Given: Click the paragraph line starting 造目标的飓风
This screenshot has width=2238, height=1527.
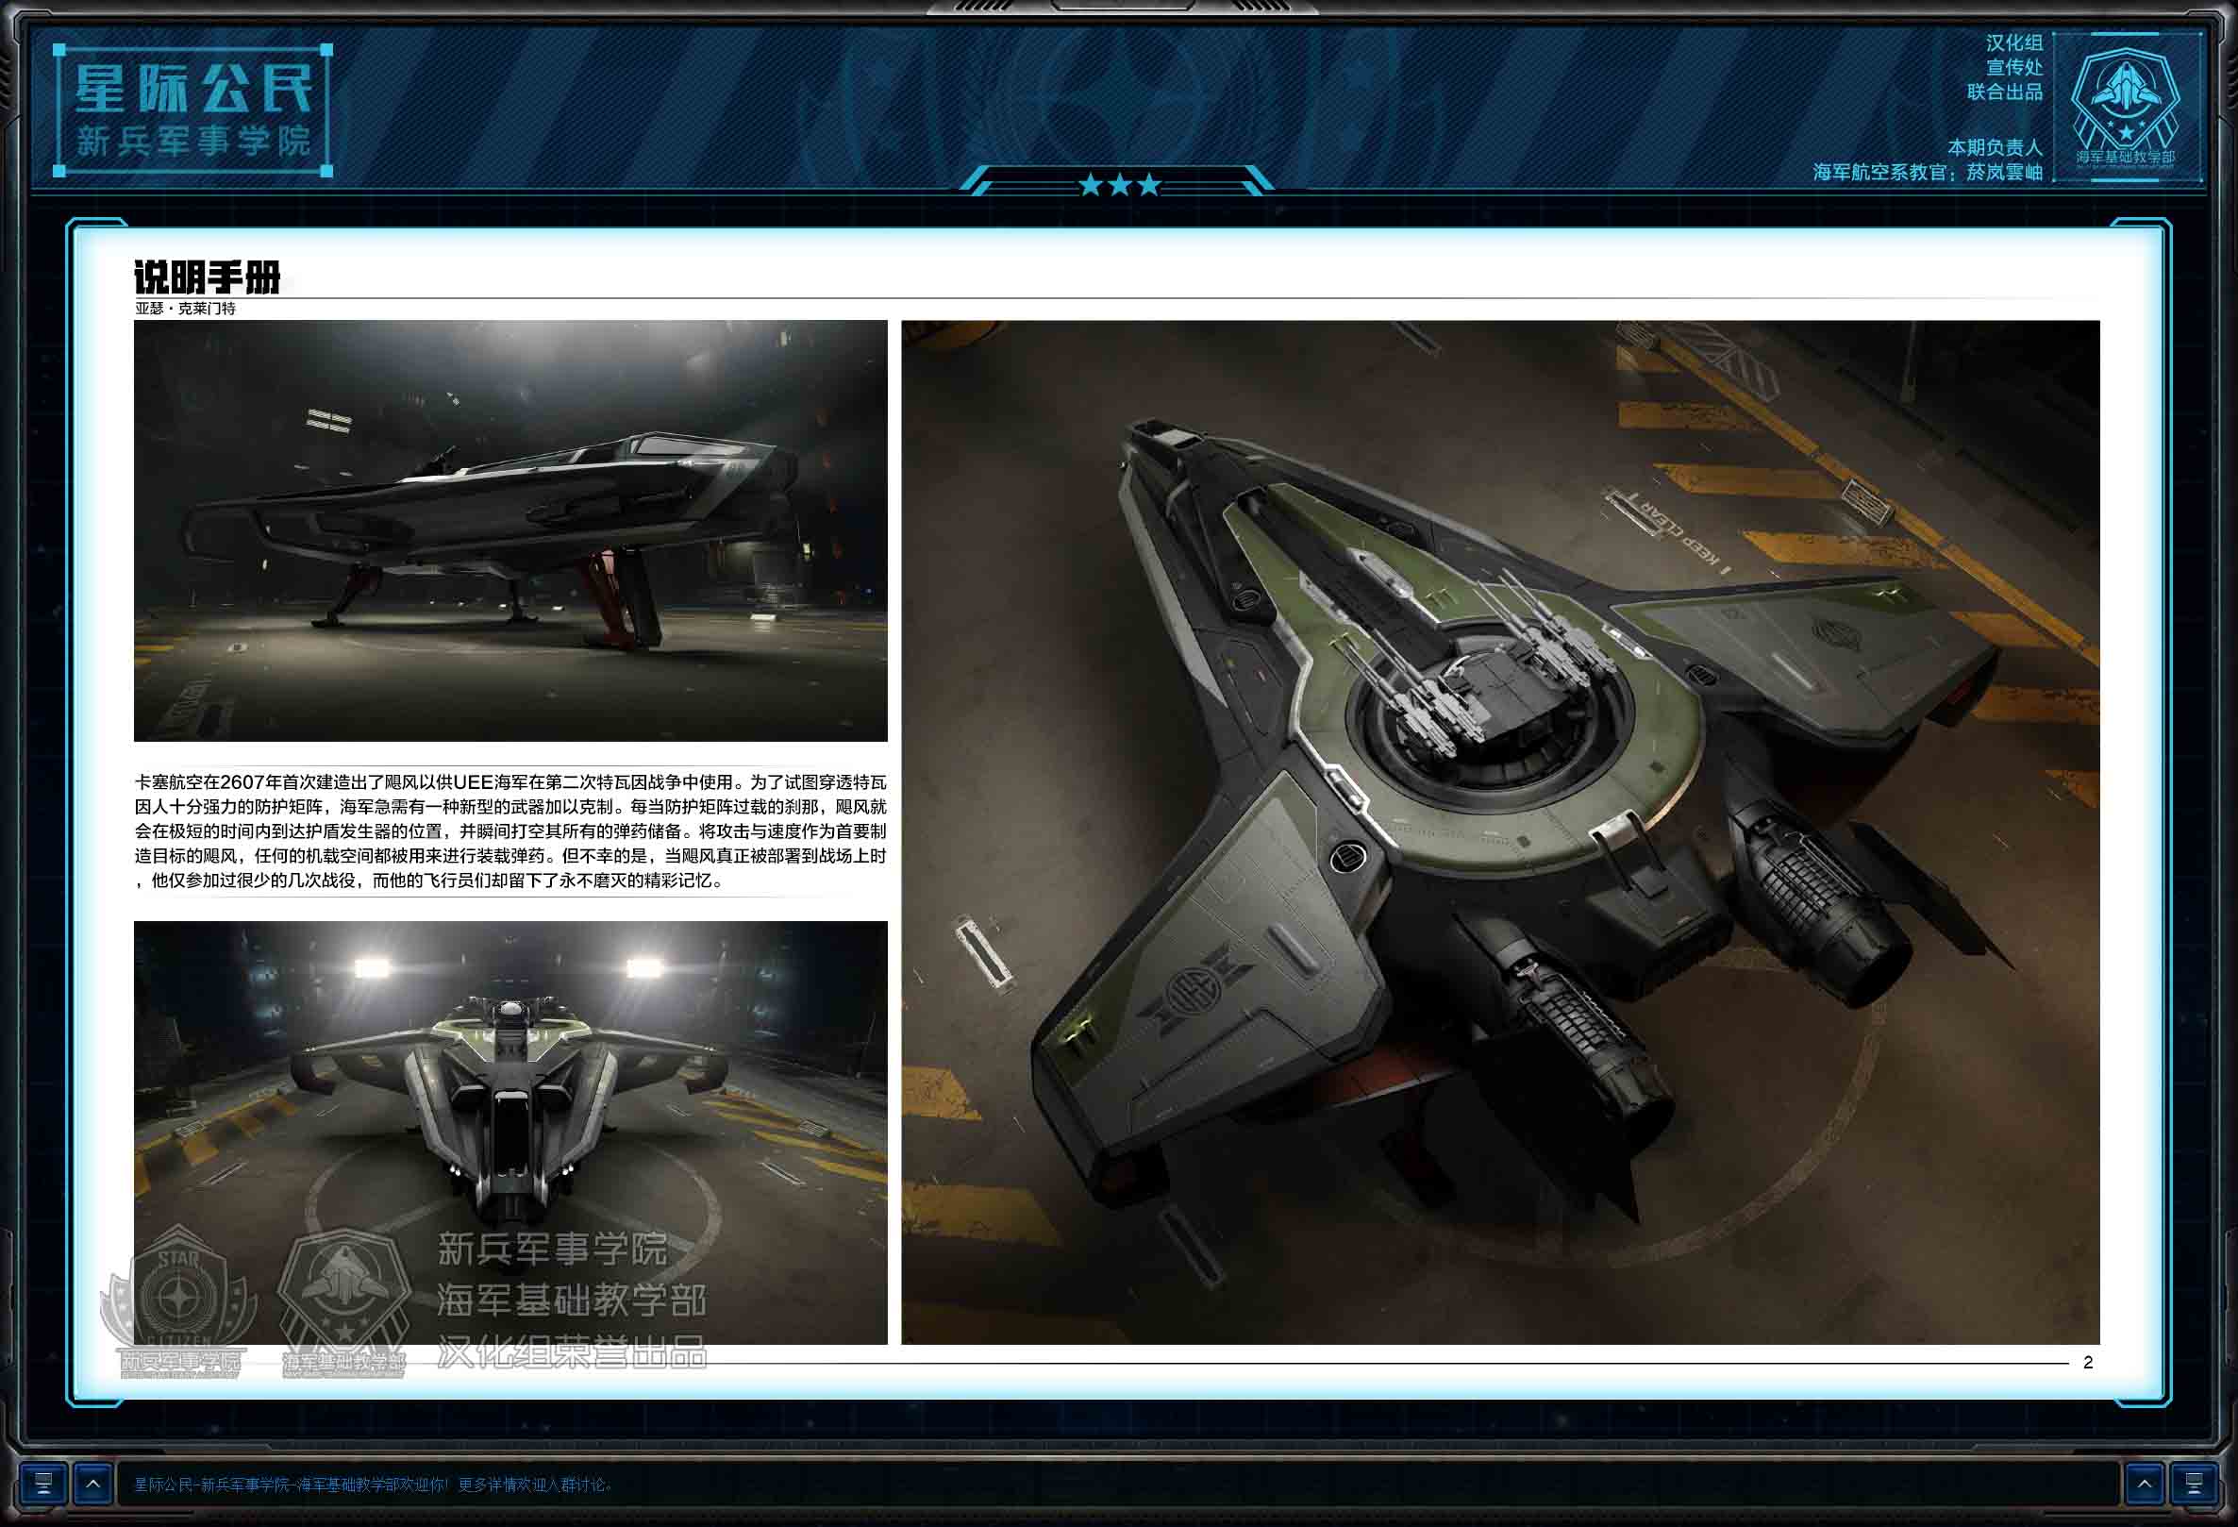Looking at the screenshot, I should tap(510, 855).
